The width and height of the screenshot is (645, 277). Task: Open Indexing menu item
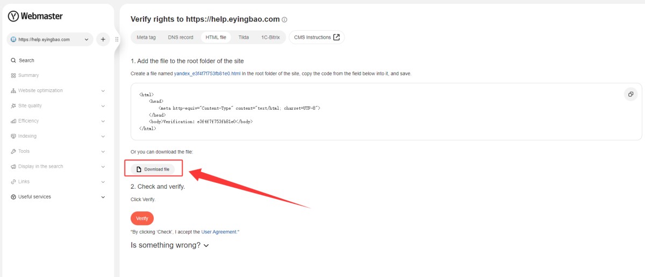pos(27,136)
